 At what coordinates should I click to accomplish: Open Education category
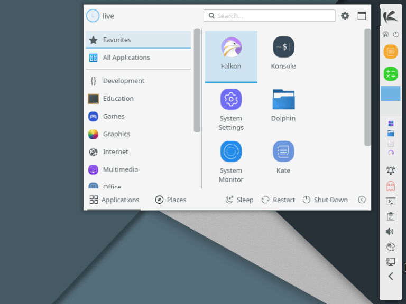(x=139, y=99)
